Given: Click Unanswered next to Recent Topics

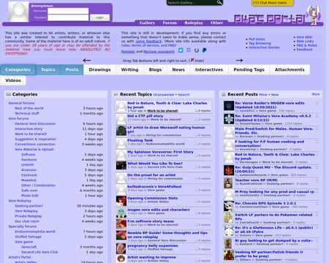Looking at the screenshot, I should click(x=164, y=94).
